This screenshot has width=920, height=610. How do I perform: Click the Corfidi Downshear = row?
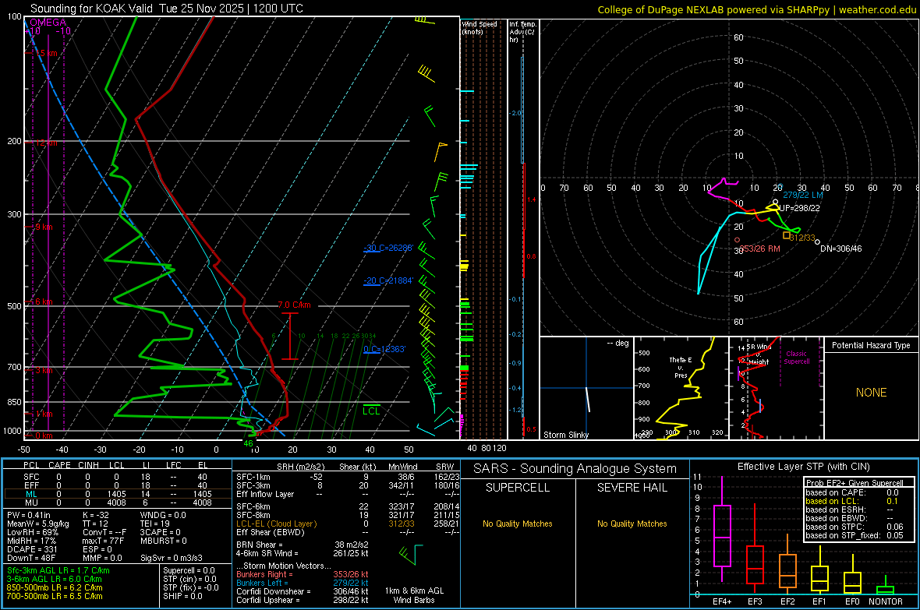[x=303, y=591]
